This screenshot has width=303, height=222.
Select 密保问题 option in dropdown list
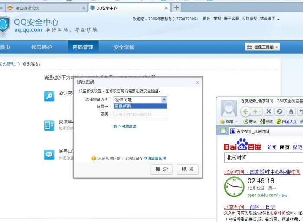pyautogui.click(x=140, y=106)
